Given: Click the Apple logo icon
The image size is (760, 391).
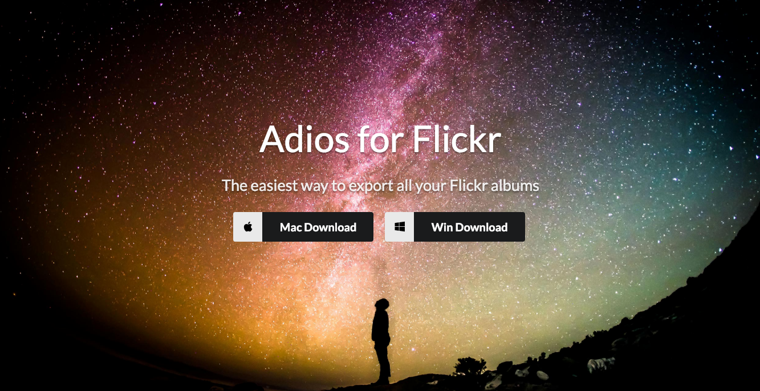Looking at the screenshot, I should tap(247, 227).
